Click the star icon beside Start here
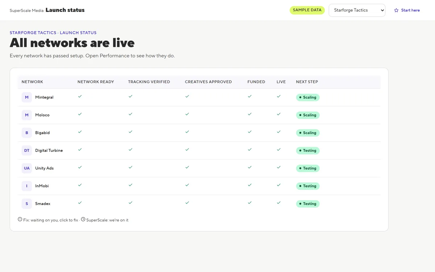 coord(396,10)
